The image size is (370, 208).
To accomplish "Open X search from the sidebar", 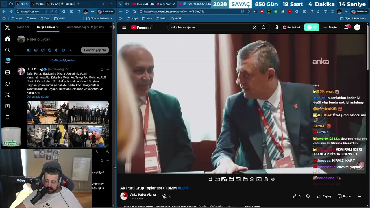I will pos(8,50).
